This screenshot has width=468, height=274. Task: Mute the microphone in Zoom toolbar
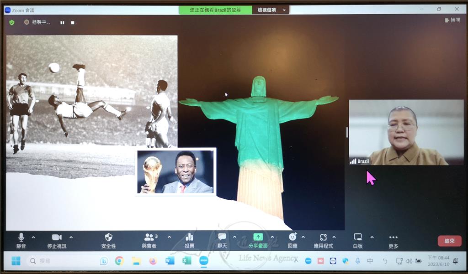pyautogui.click(x=21, y=241)
